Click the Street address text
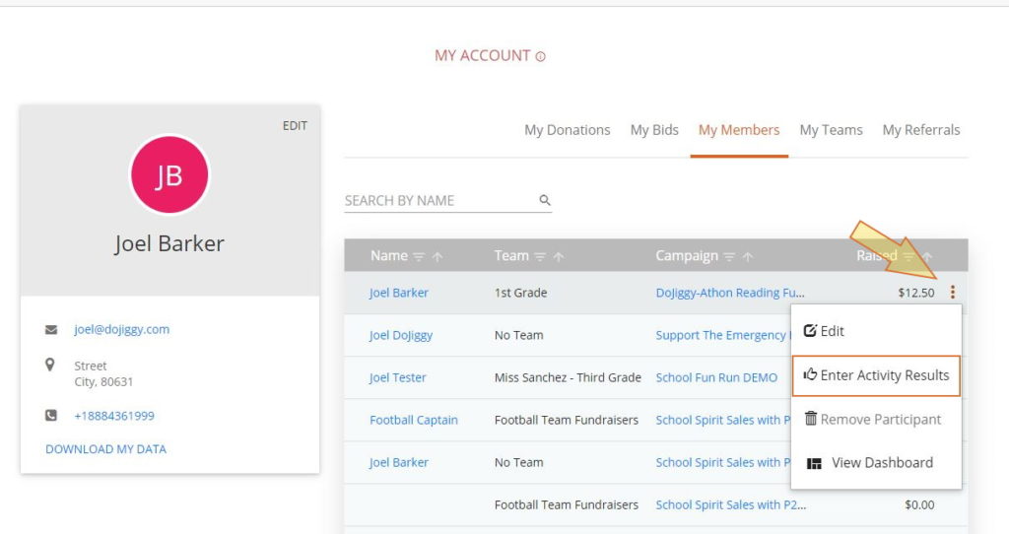 tap(90, 367)
